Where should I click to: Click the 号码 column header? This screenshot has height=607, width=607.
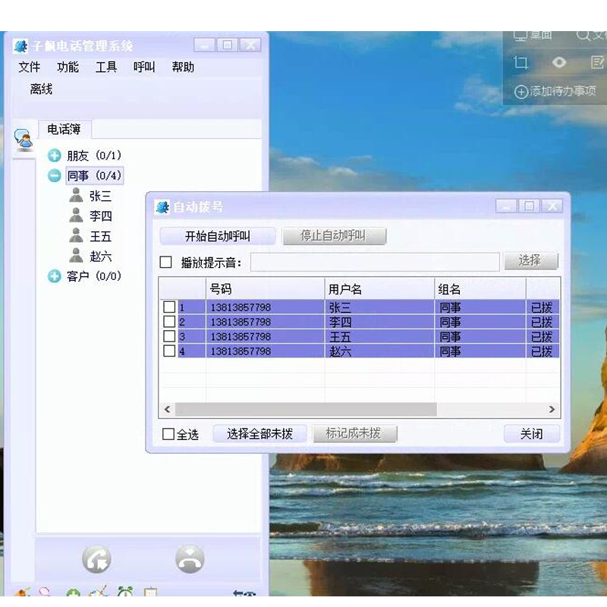(x=265, y=289)
